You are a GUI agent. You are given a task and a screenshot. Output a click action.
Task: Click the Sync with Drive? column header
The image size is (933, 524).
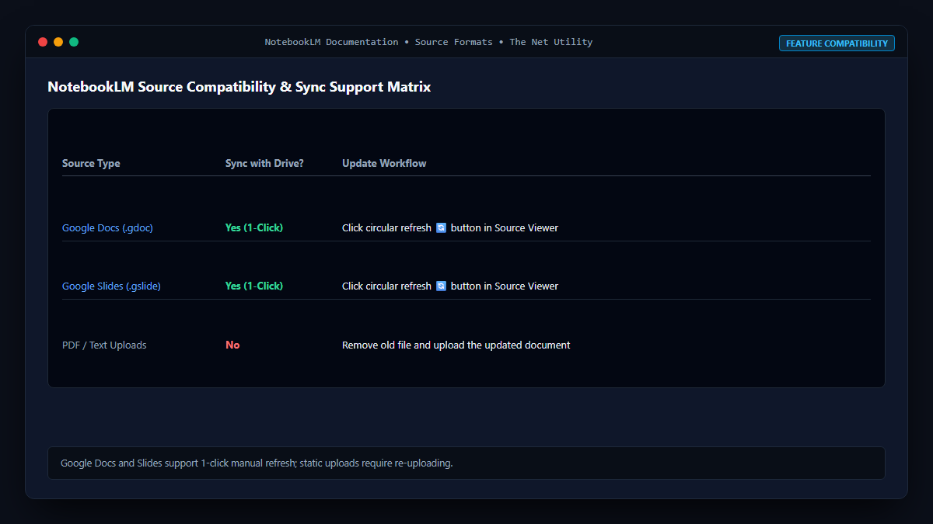point(264,164)
